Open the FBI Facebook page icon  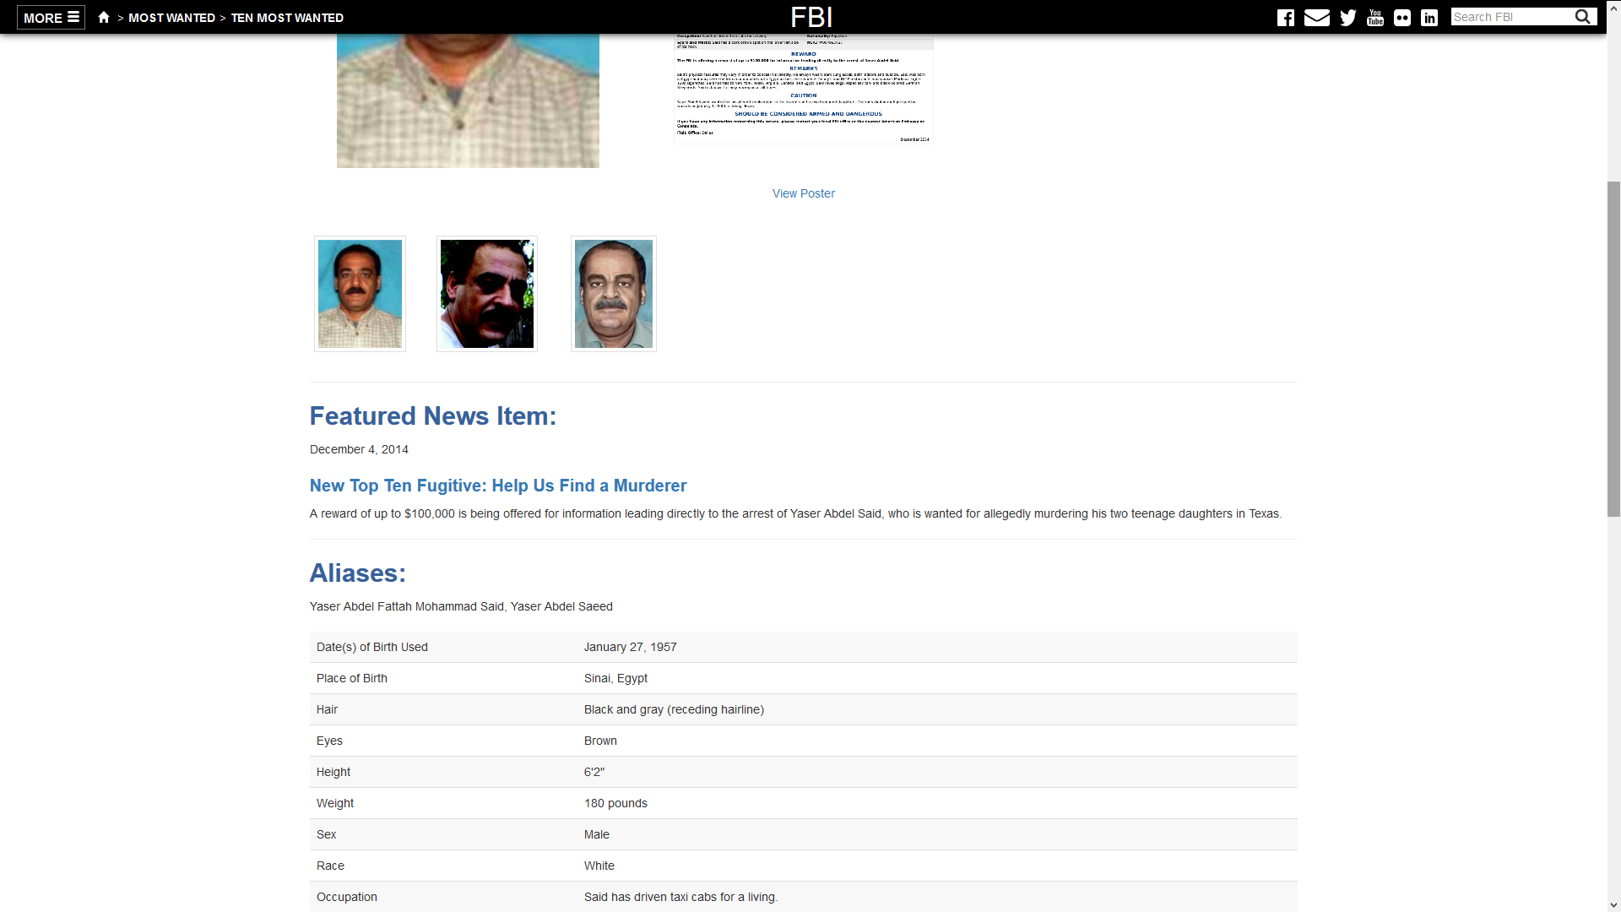tap(1285, 18)
